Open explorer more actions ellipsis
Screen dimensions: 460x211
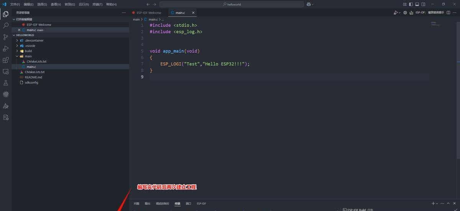(123, 13)
